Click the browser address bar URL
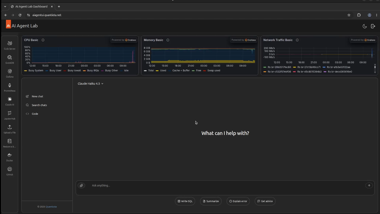Viewport: 380px width, 214px height. coord(47,15)
